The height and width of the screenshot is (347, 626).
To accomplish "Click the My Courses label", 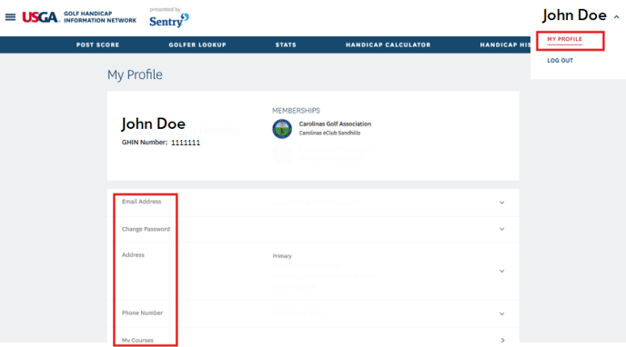I will [137, 341].
